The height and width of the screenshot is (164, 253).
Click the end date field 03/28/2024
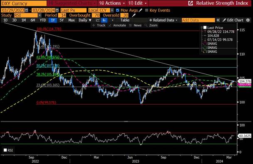tap(43, 10)
